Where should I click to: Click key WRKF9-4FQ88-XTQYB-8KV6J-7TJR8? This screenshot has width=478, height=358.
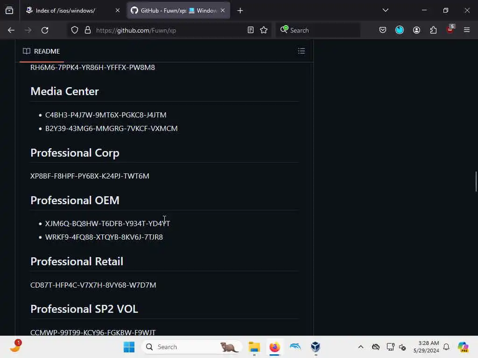pos(104,237)
